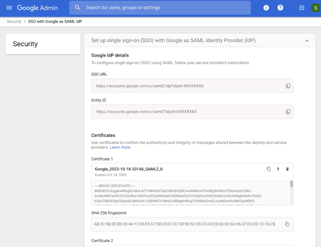Open the hourglass tasks icon

pos(266,8)
